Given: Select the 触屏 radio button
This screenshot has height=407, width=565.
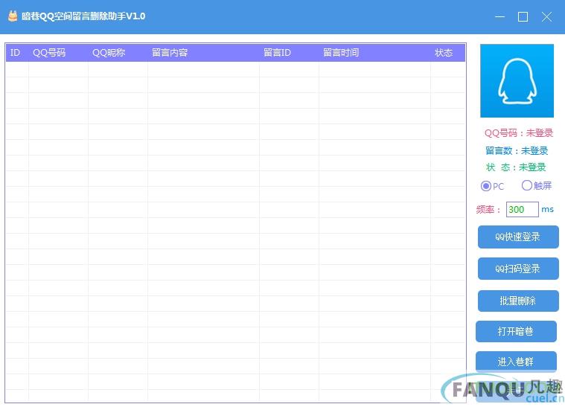Looking at the screenshot, I should (x=527, y=185).
